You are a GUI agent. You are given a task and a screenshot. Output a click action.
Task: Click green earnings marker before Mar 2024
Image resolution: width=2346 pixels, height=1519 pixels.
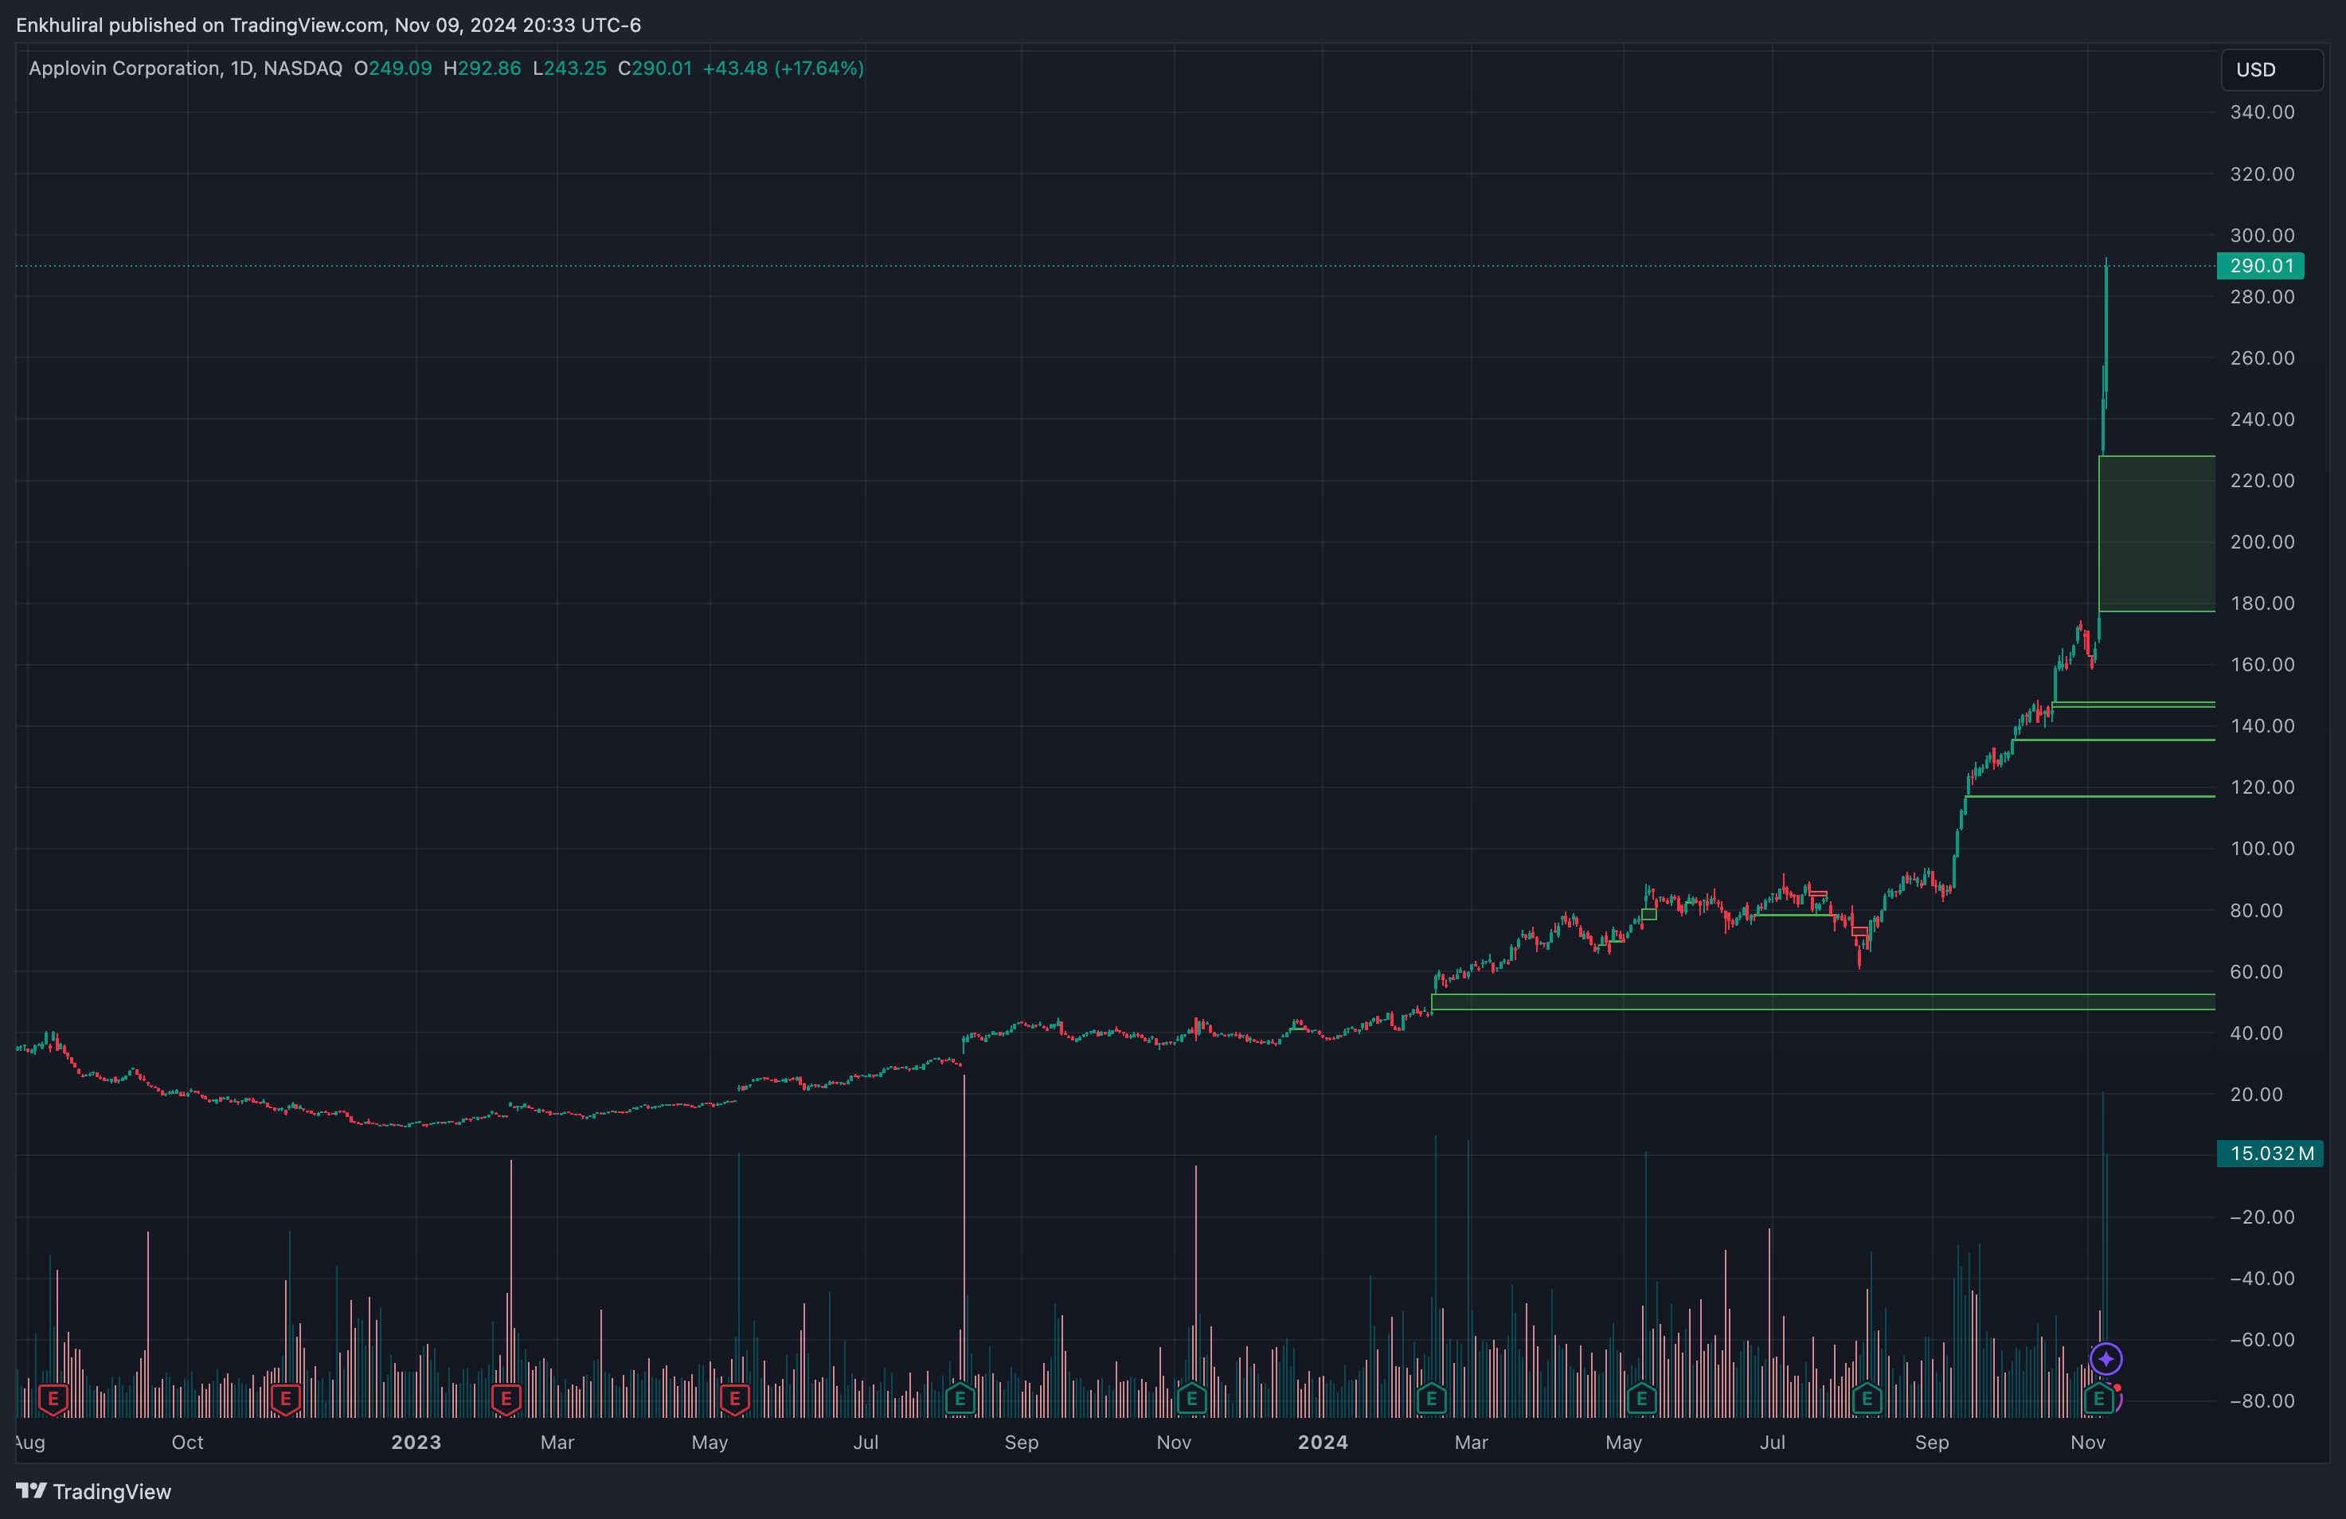(1431, 1398)
